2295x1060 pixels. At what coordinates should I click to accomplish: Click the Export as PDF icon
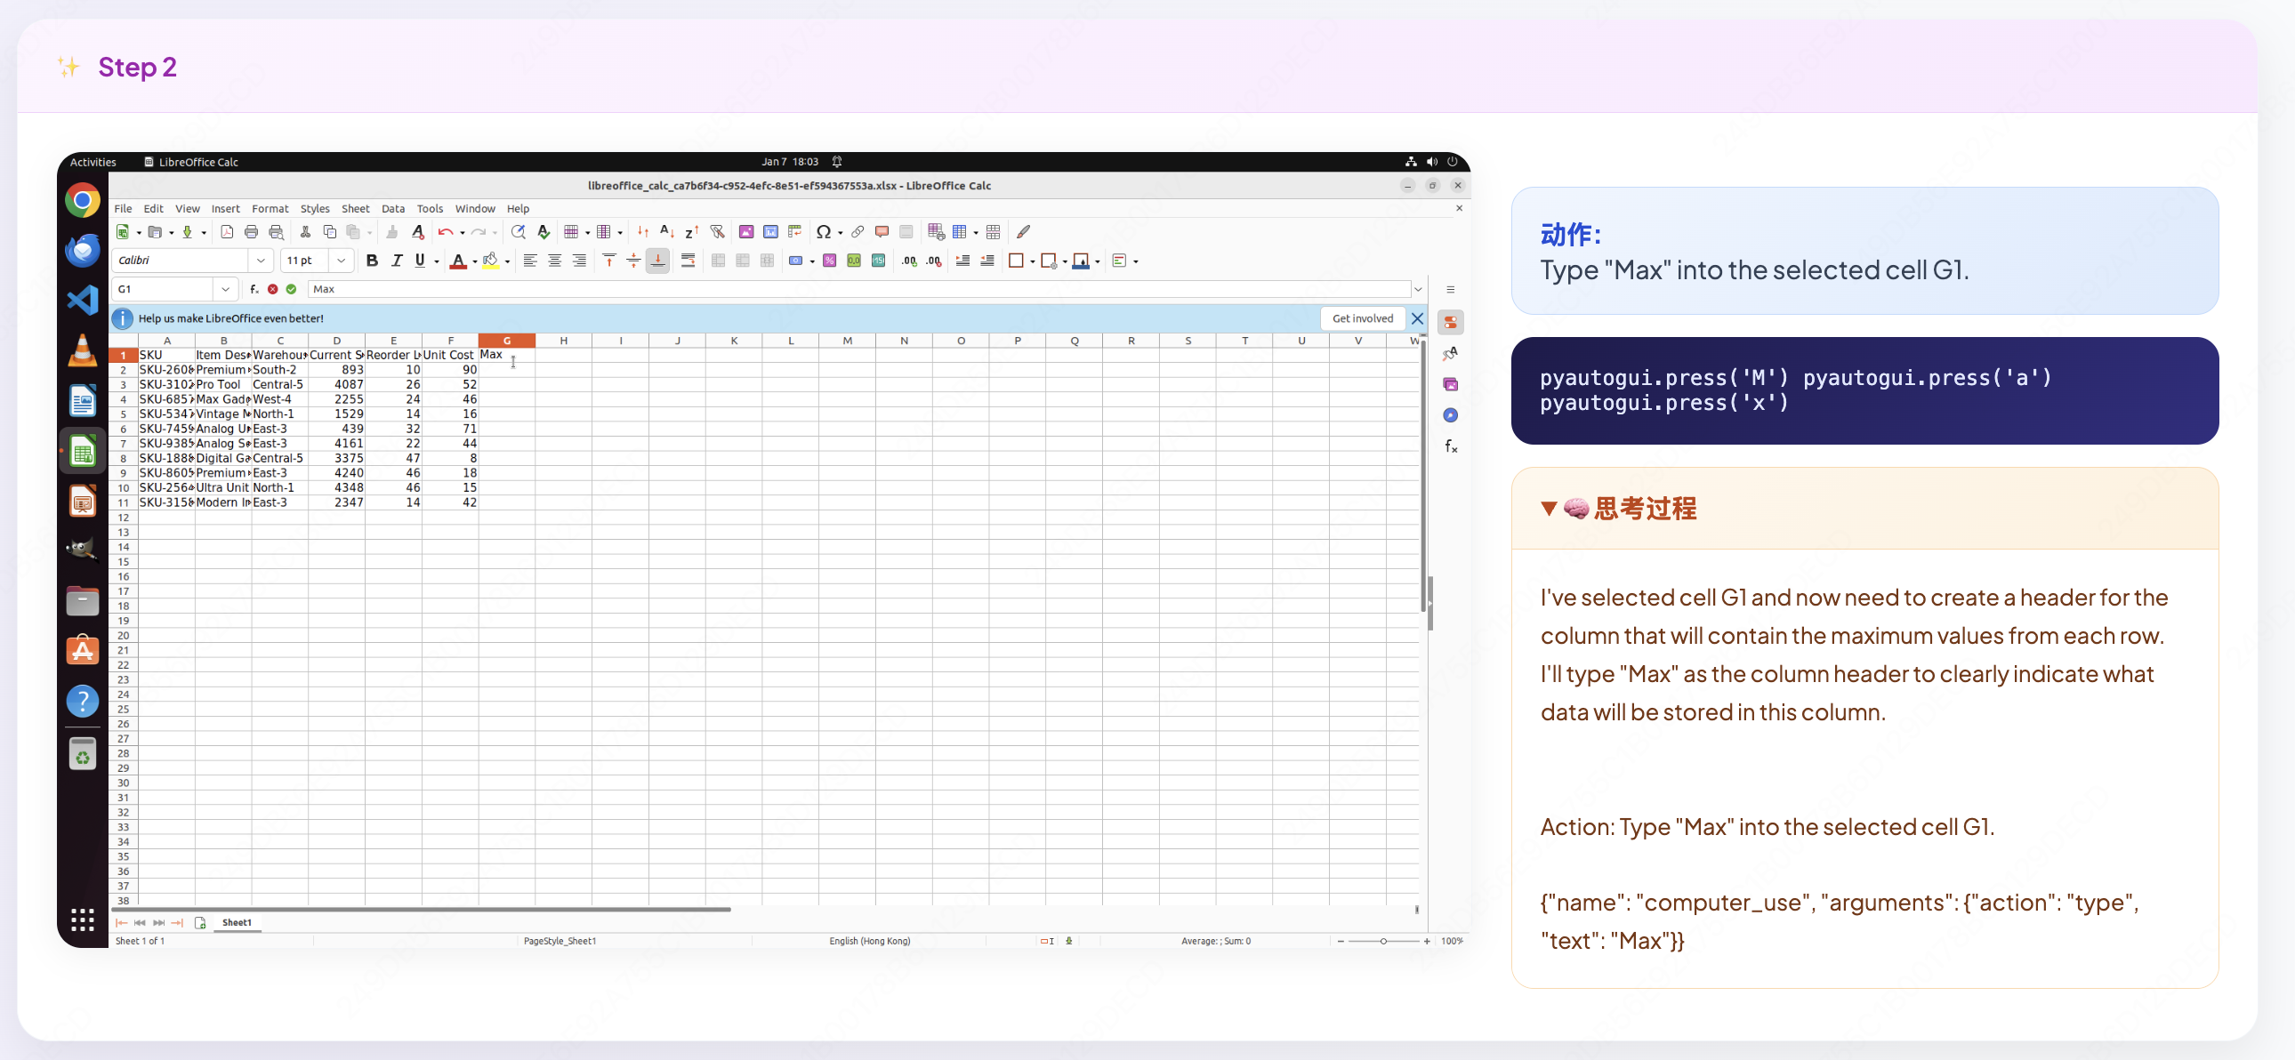click(x=227, y=232)
